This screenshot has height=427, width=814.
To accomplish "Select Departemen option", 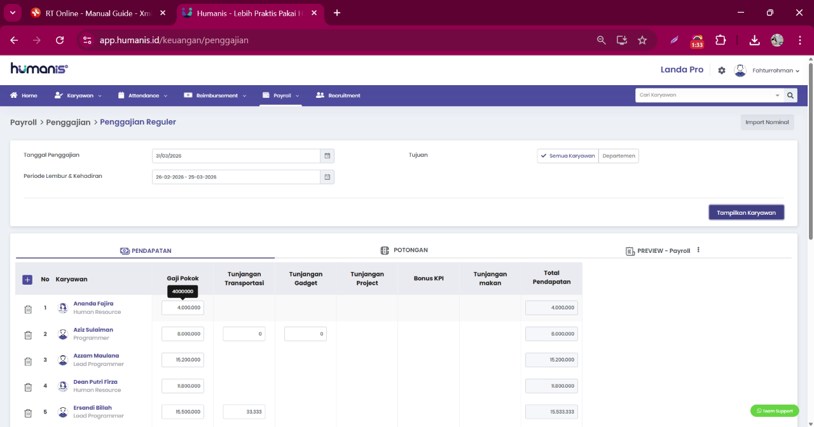I will coord(619,156).
